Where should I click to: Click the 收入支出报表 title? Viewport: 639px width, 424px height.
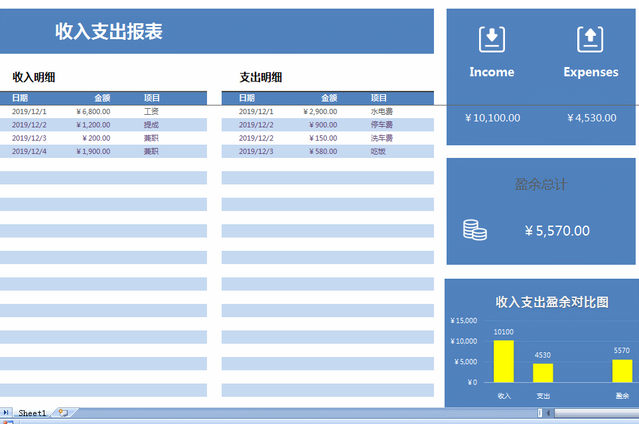click(109, 31)
